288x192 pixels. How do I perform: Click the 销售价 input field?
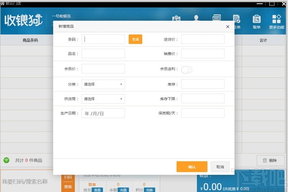(x=203, y=54)
